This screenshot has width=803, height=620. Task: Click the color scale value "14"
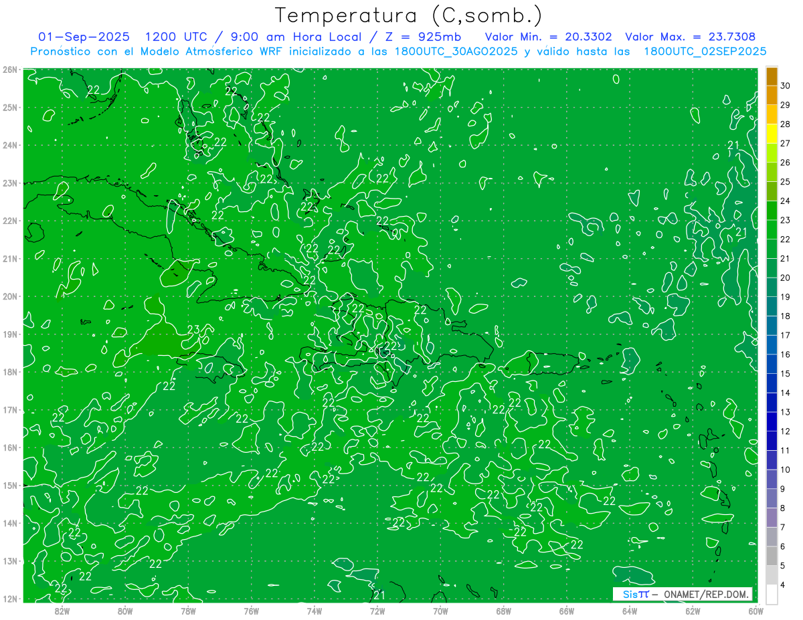pos(786,393)
